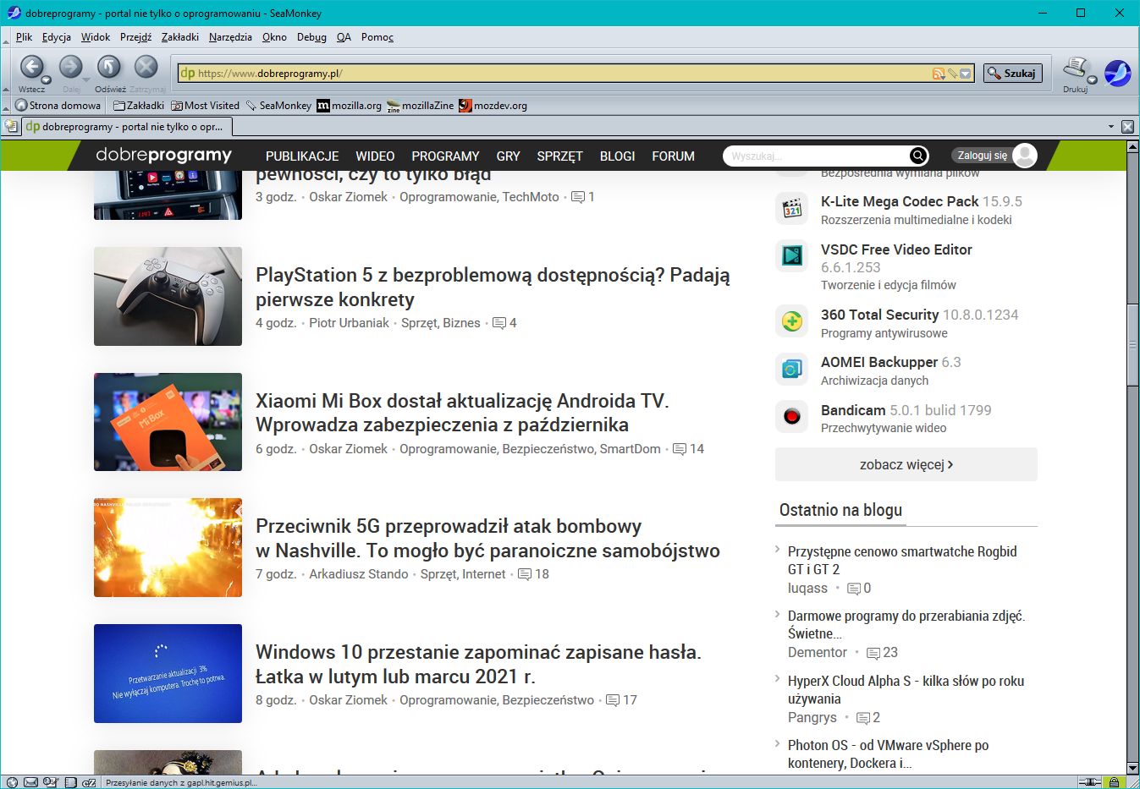Open the Edycja menu
Viewport: 1140px width, 789px height.
tap(57, 37)
